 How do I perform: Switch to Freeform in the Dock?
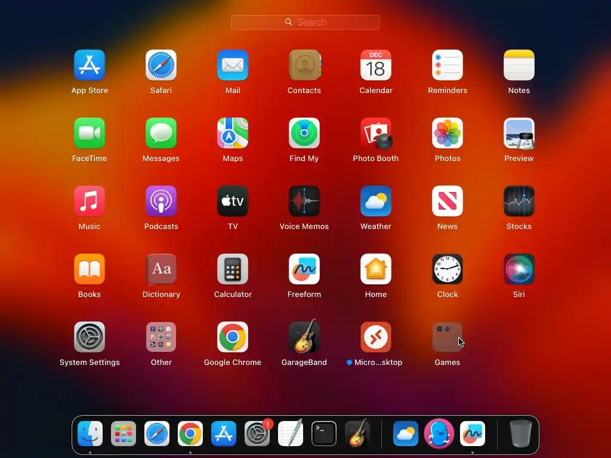[x=473, y=434]
